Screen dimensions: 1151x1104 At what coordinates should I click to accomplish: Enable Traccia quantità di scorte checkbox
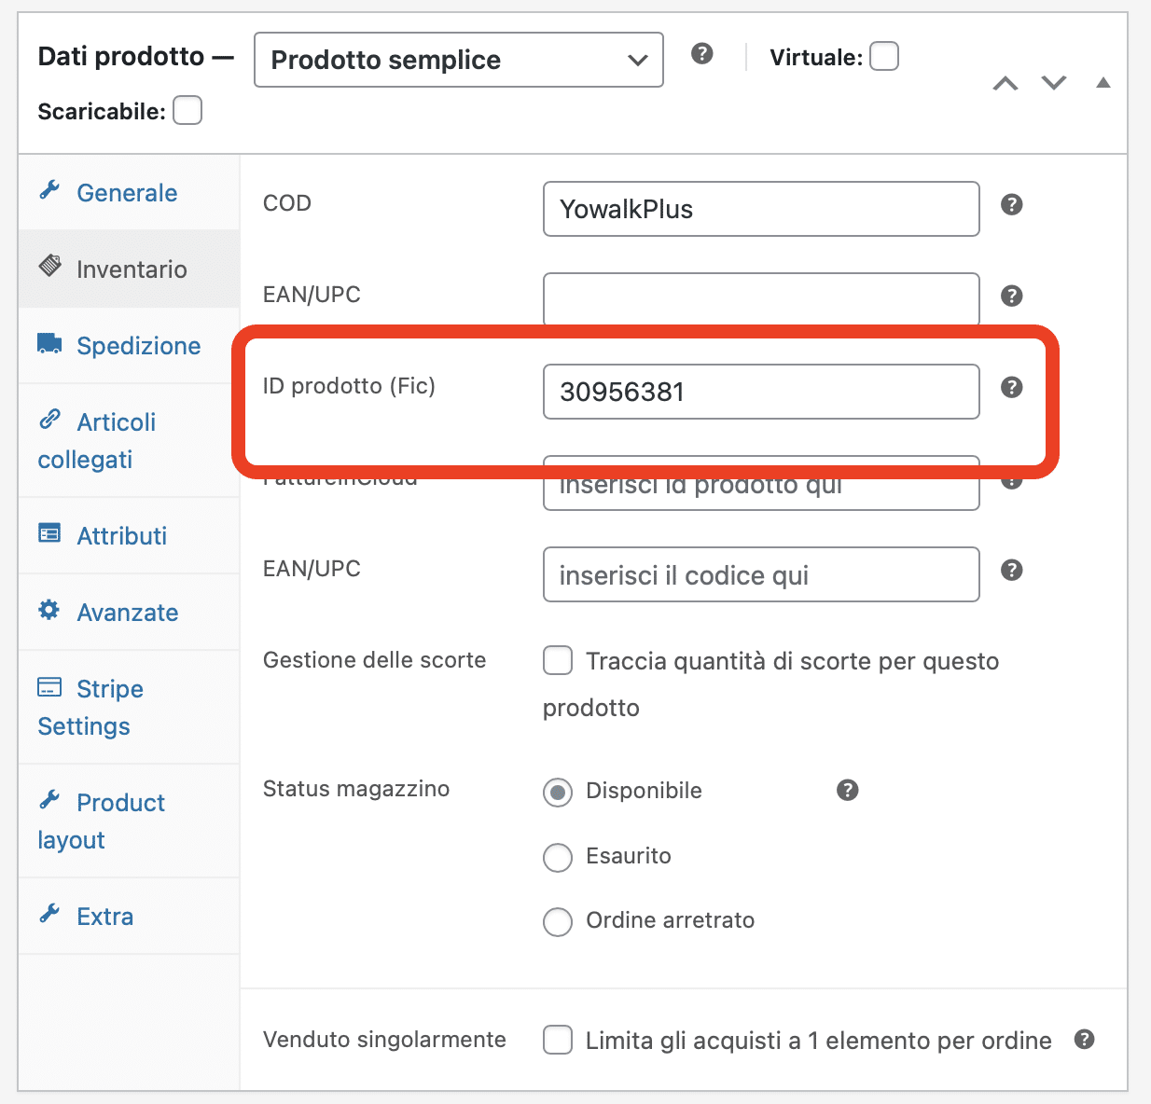pyautogui.click(x=558, y=661)
